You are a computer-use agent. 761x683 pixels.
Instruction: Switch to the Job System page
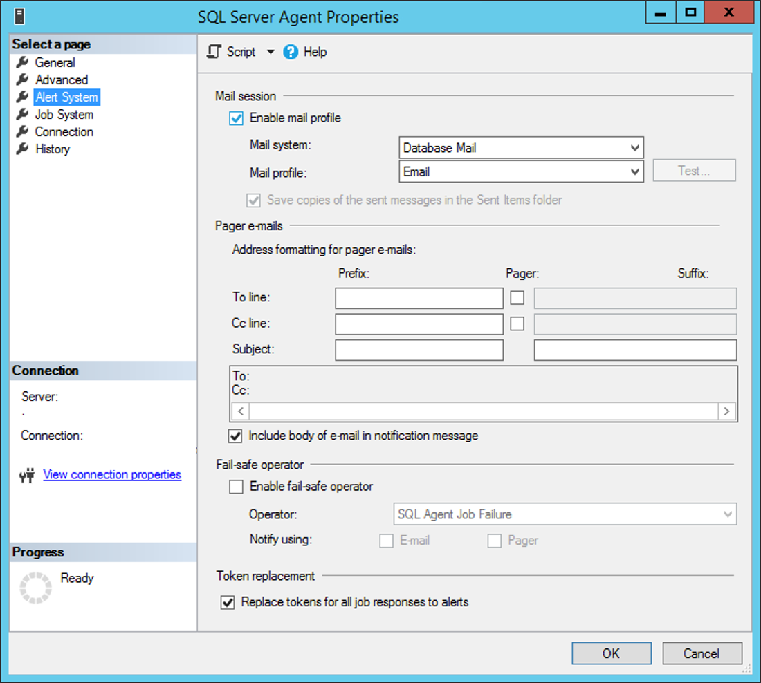64,114
